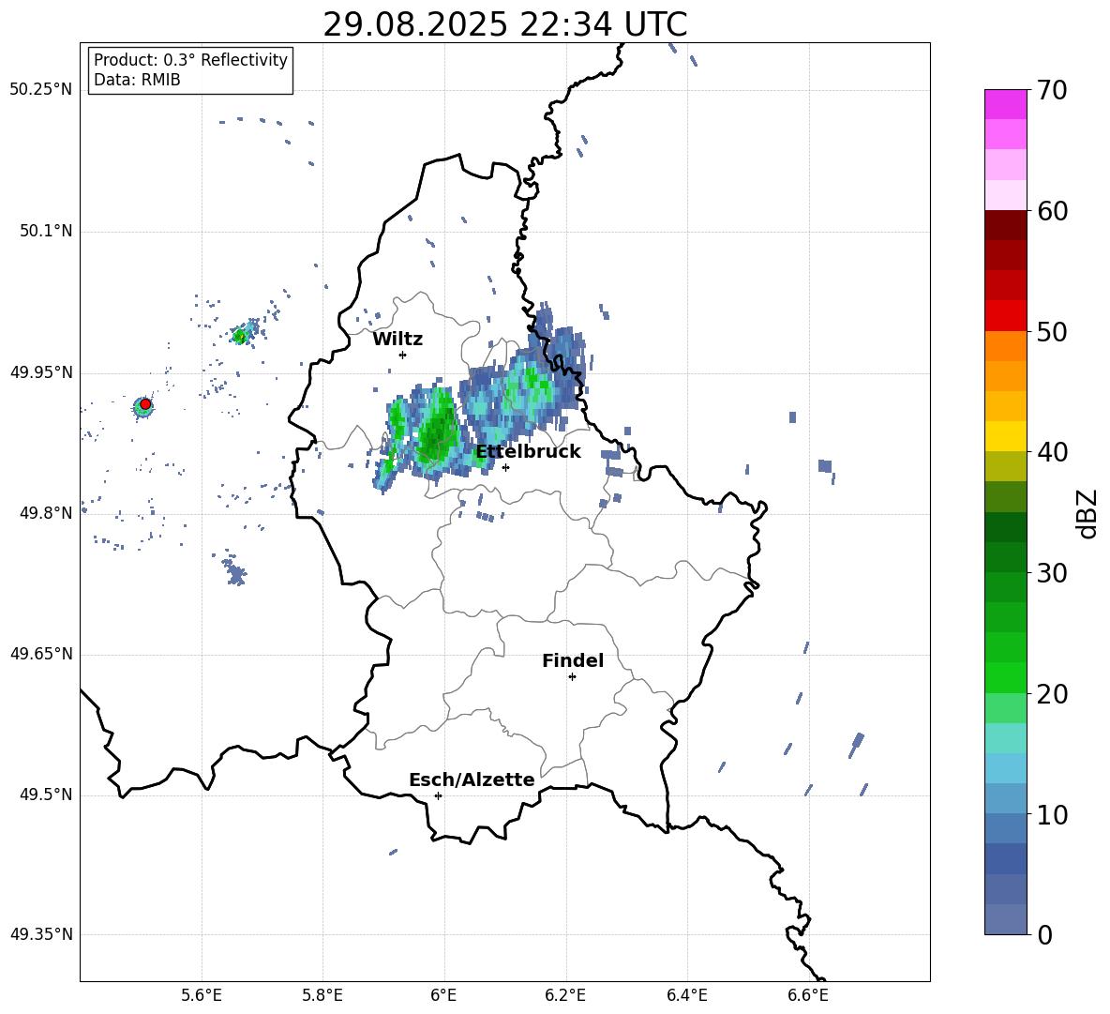The width and height of the screenshot is (1110, 1014).
Task: Click the 6.4°E longitude label
Action: pyautogui.click(x=686, y=995)
